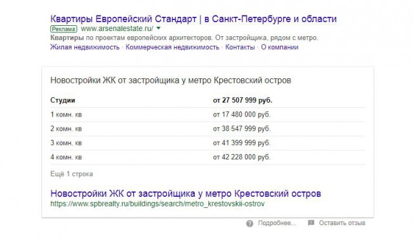
Task: Click the spbrealty.ru green URL
Action: click(x=157, y=204)
